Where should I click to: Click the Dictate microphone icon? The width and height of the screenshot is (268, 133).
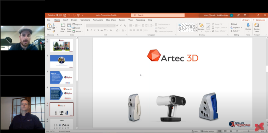248,25
